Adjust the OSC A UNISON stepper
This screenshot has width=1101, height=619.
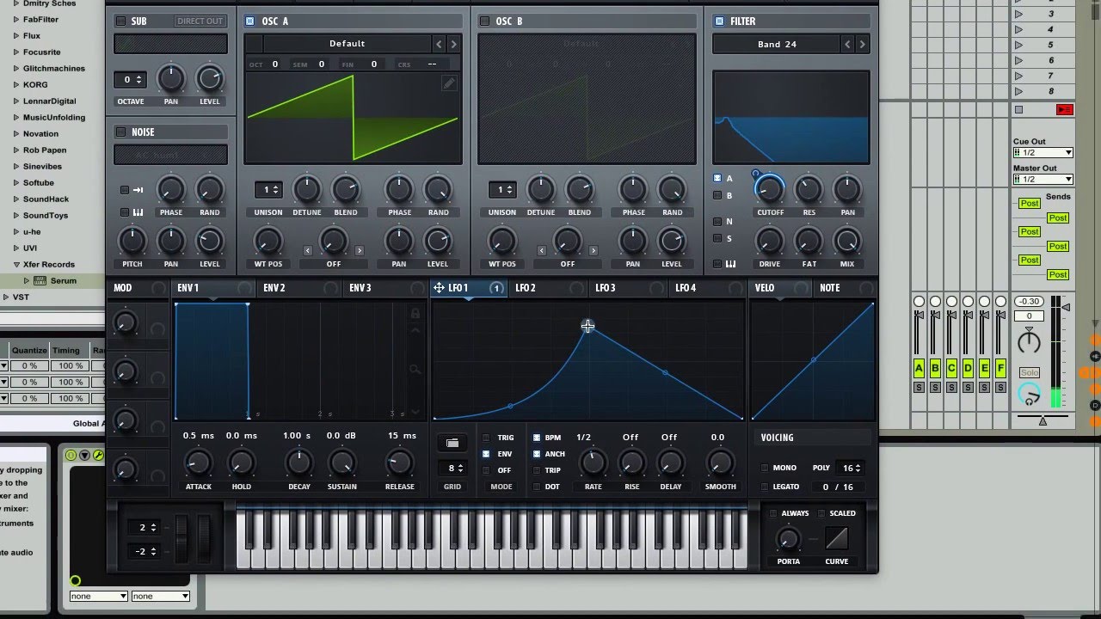(268, 189)
